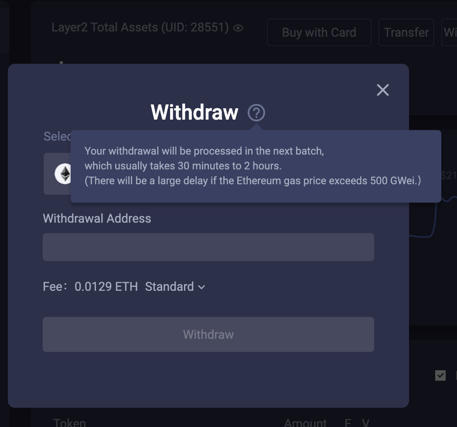This screenshot has height=427, width=457.
Task: Open the question-mark help beside the Withdraw title
Action: (x=256, y=112)
